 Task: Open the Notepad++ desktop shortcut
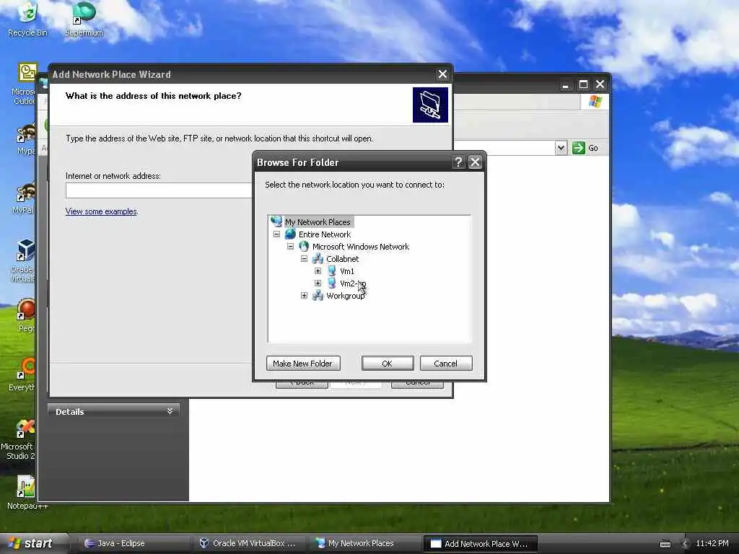pos(26,492)
